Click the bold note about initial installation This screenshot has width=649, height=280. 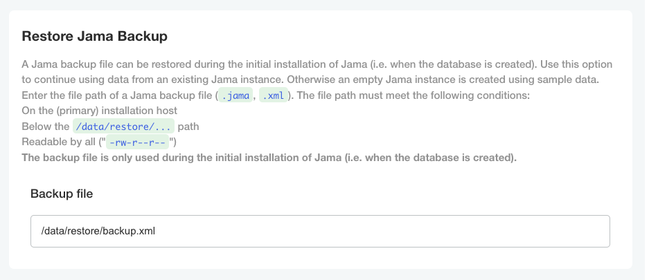(269, 158)
